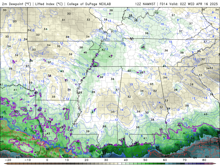
Task: Click the 50 label on the color scale
Action: click(x=145, y=160)
